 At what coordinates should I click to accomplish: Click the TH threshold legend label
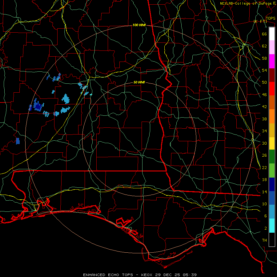tap(264, 240)
